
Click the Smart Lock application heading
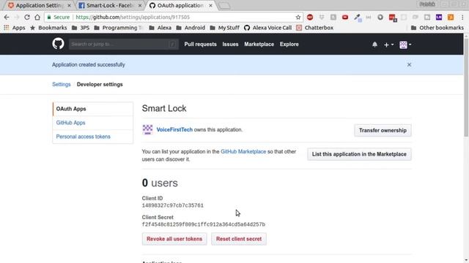click(x=164, y=108)
